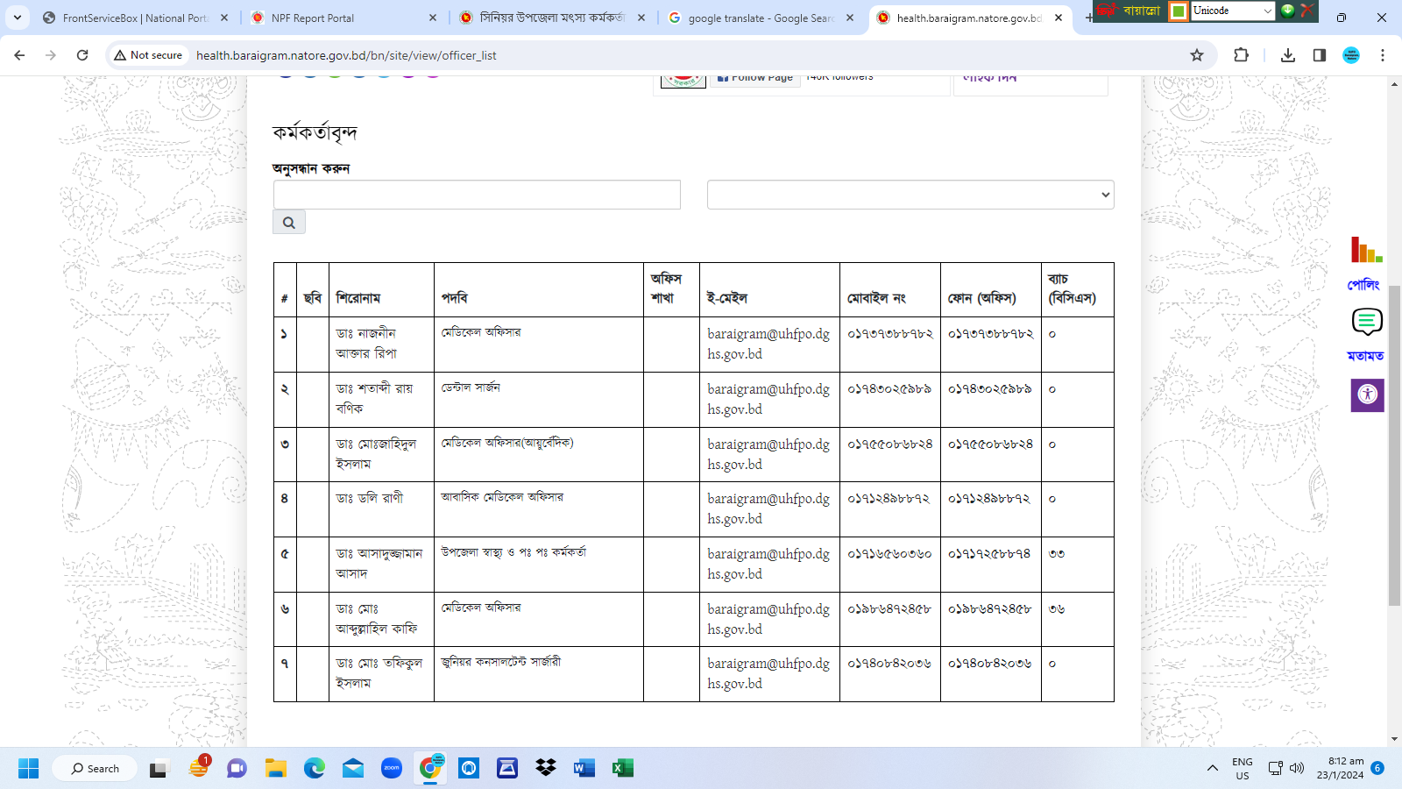
Task: Open the browser extensions puzzle icon
Action: [x=1241, y=55]
